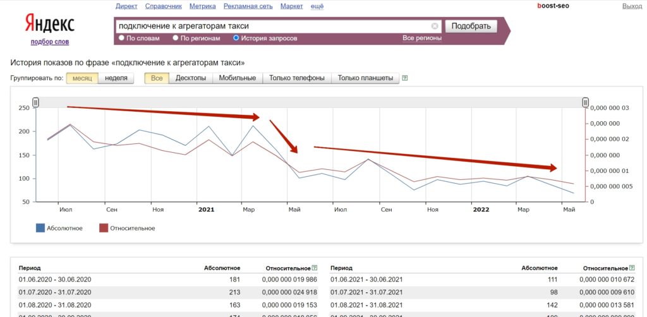
Task: Toggle the Абсолютное legend color swatch
Action: pos(40,228)
